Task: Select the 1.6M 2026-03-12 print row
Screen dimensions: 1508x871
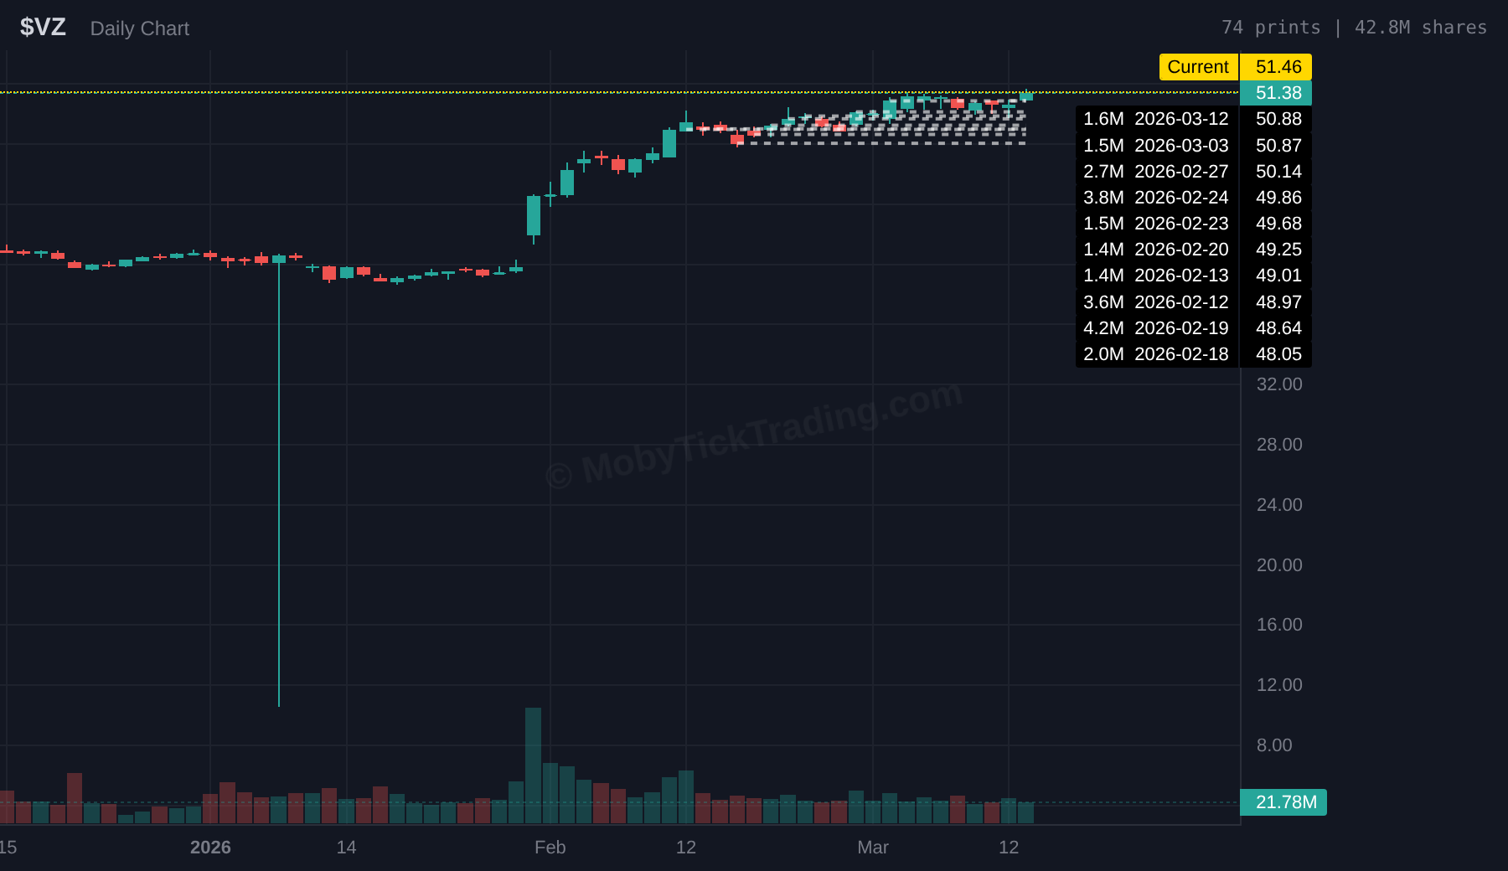Action: coord(1156,119)
